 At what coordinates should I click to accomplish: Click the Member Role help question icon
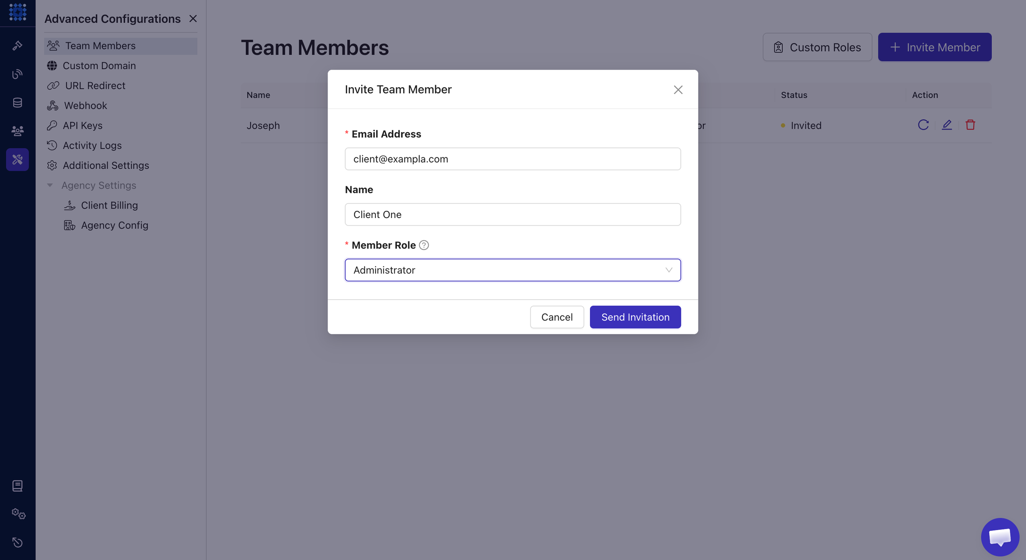[424, 245]
